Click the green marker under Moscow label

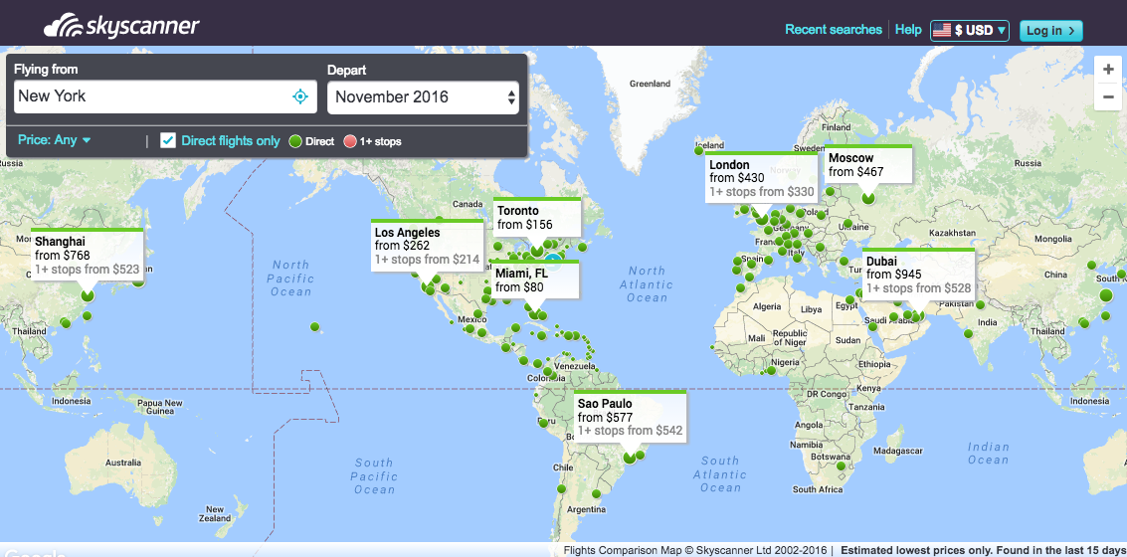(868, 197)
